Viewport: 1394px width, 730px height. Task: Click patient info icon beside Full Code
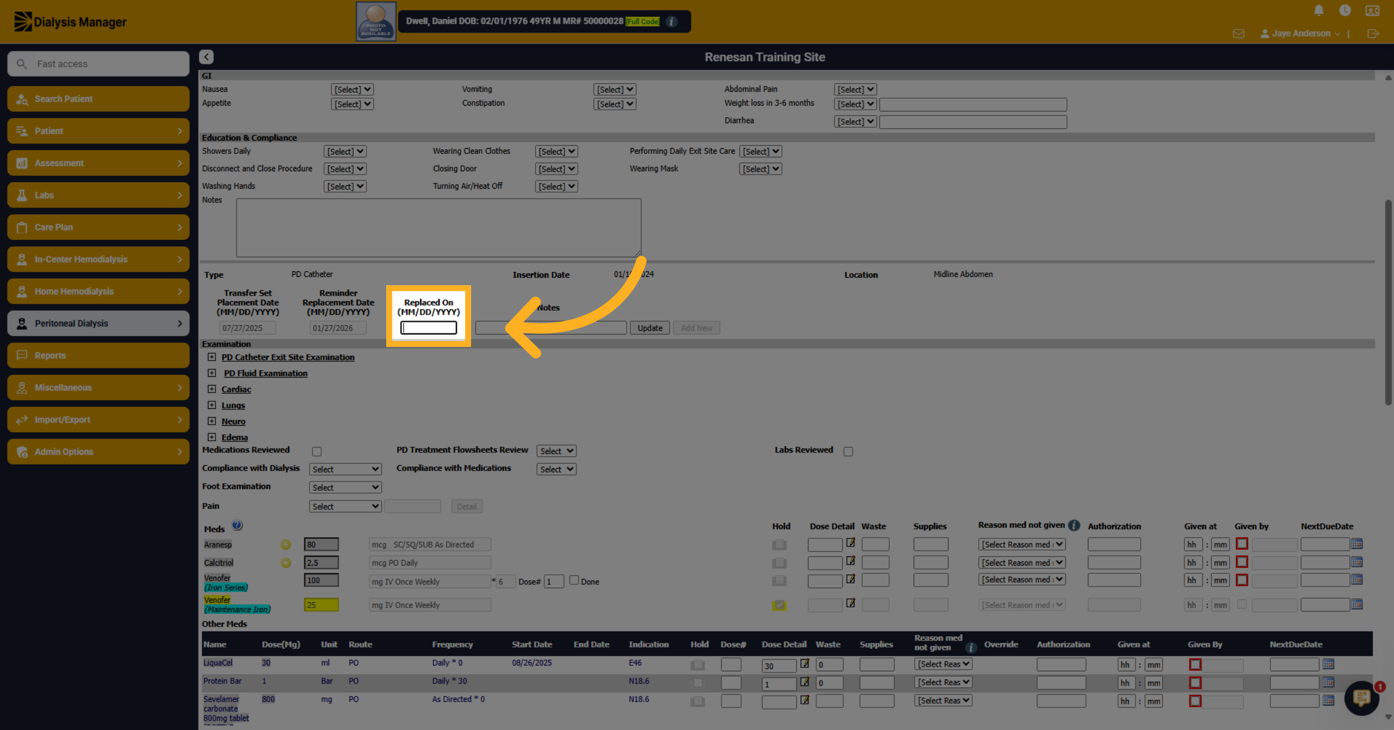[672, 21]
